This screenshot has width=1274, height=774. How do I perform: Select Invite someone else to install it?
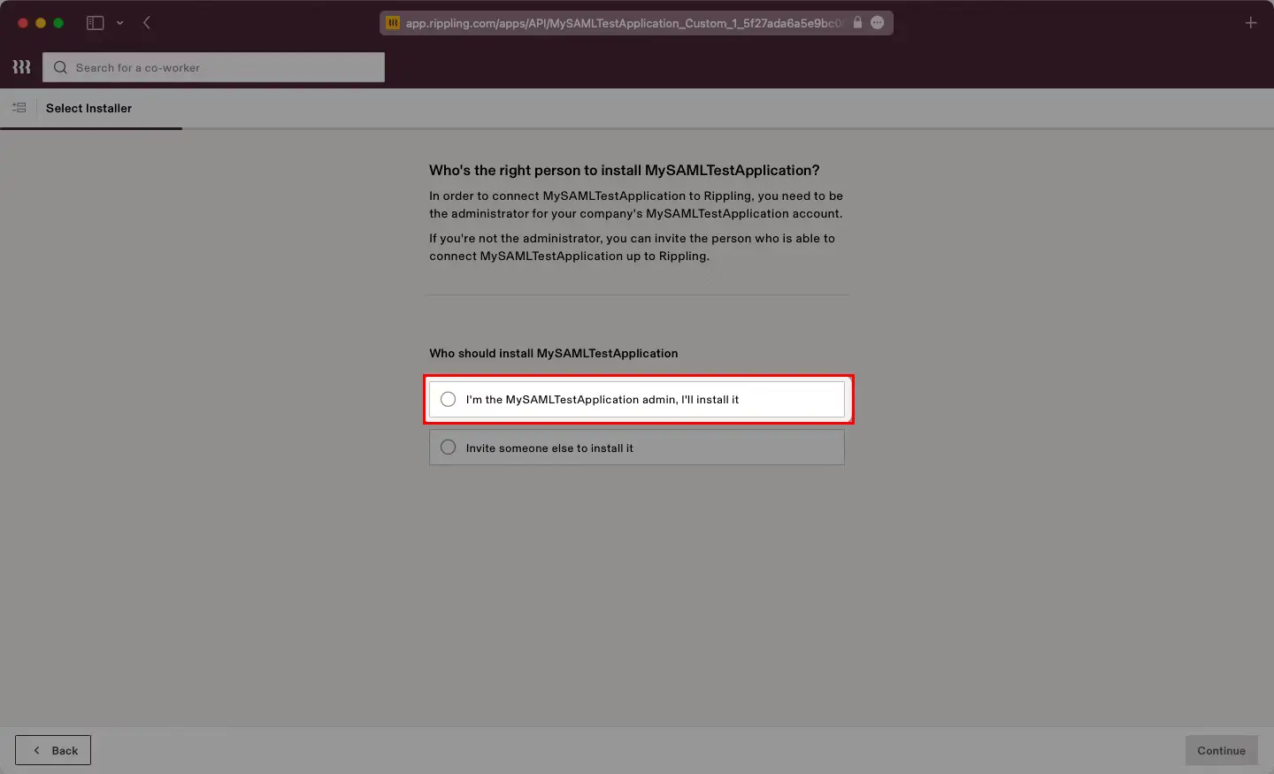[x=637, y=448]
